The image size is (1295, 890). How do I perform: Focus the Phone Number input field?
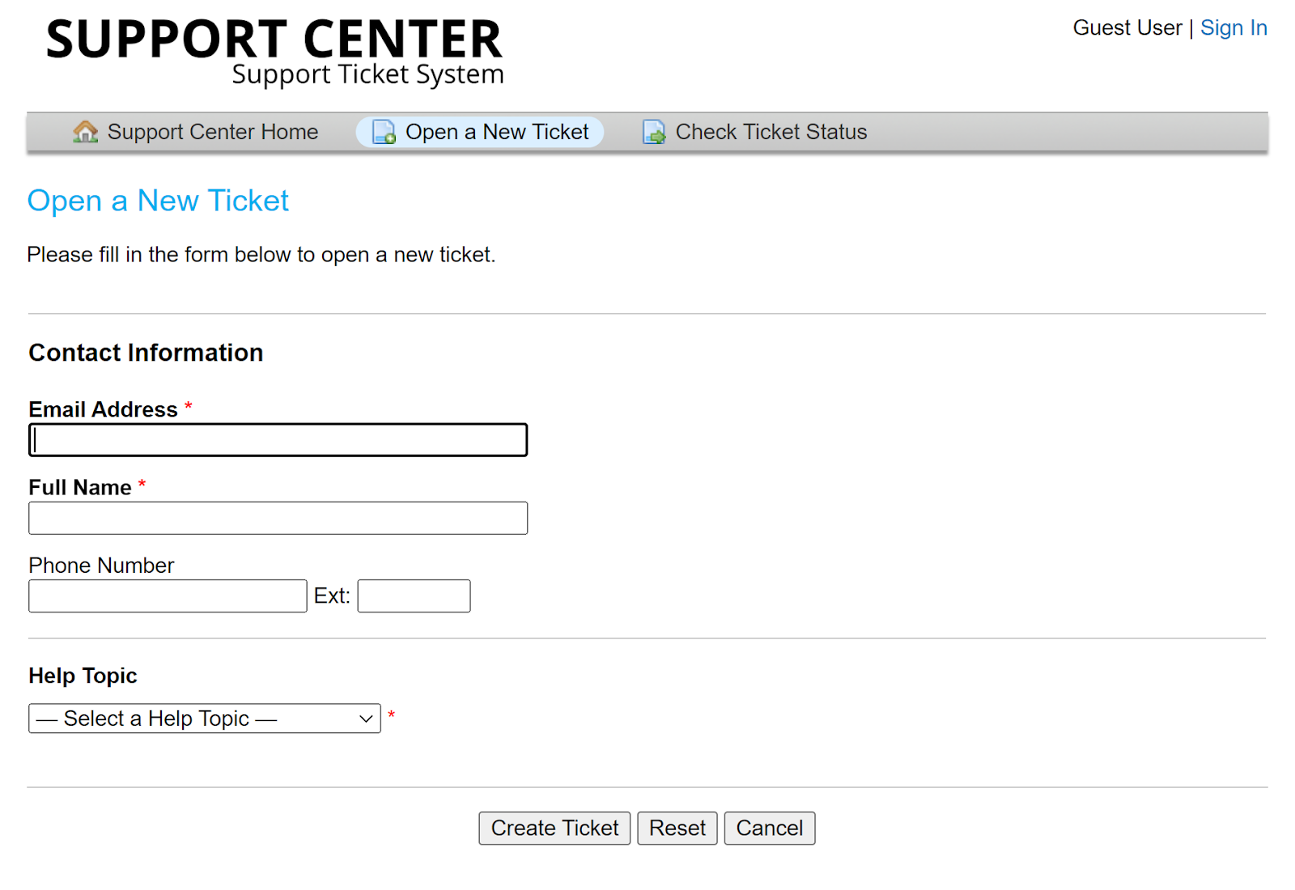[168, 596]
